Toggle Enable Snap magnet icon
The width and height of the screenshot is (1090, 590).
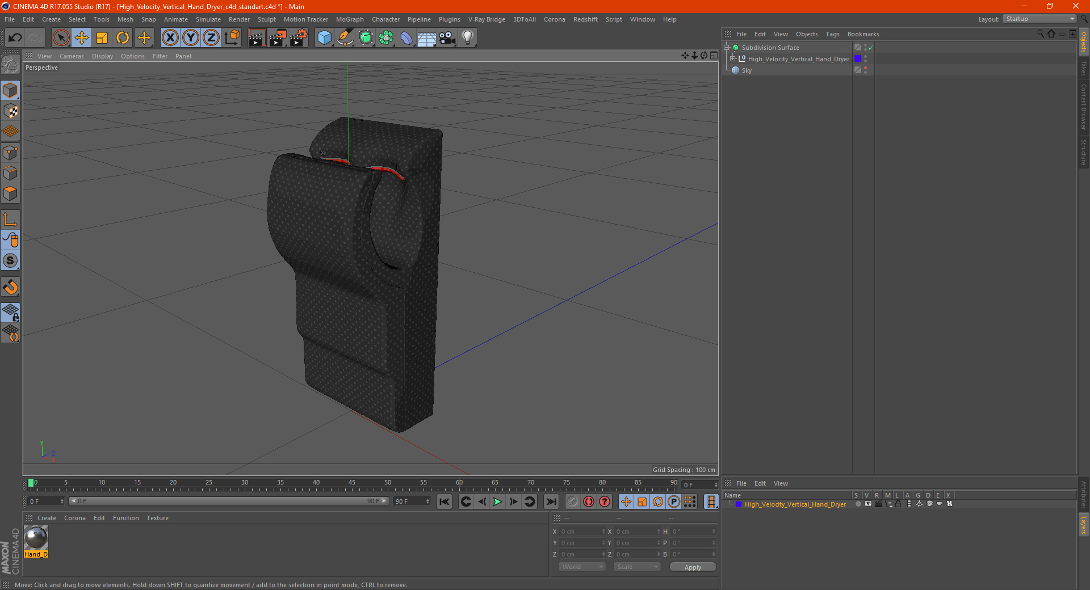(x=10, y=287)
